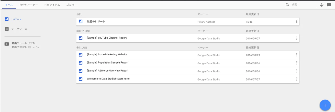335x112 pixels.
Task: Switch to 共有アイテム tab
Action: tap(52, 5)
